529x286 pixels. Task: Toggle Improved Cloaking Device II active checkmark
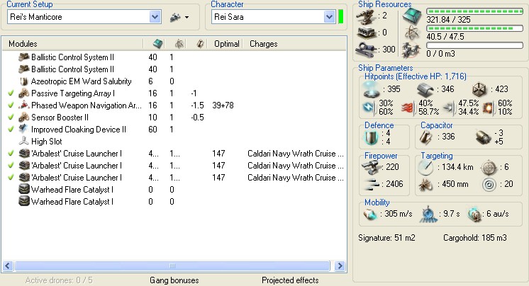[11, 130]
